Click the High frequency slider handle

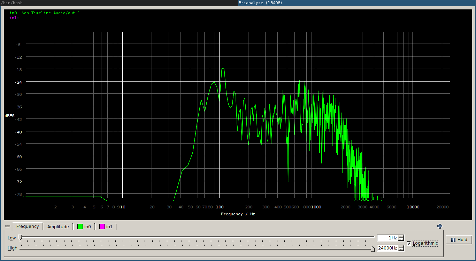pos(373,248)
